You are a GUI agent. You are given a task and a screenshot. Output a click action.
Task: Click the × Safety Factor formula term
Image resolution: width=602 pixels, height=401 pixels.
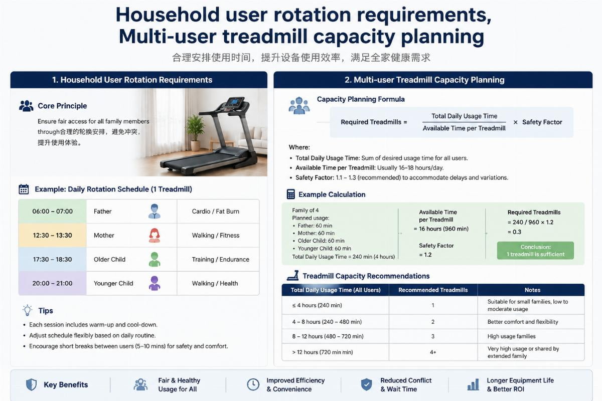(537, 122)
